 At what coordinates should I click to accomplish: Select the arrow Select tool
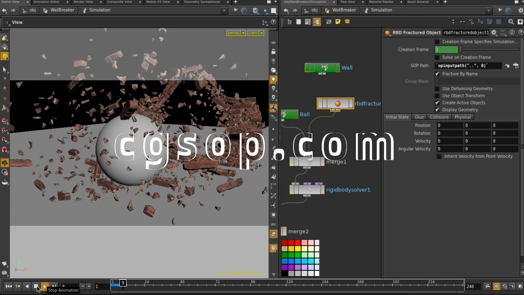pos(5,70)
